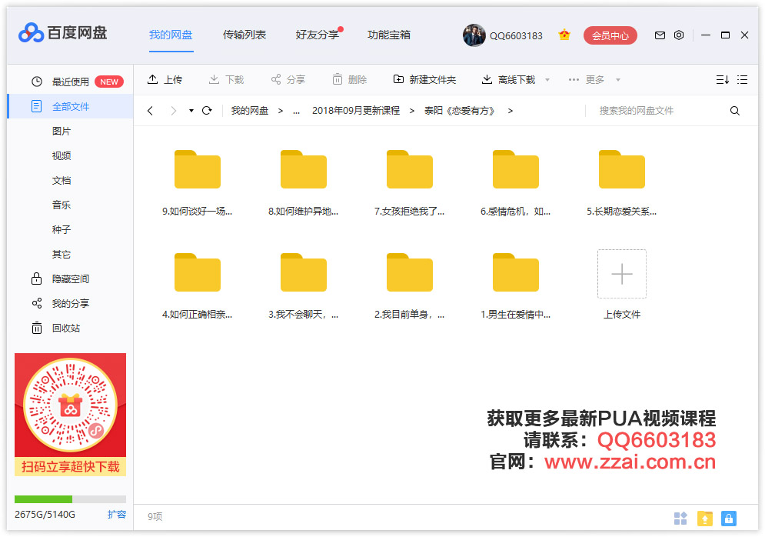Open folder 1.男生在爱情中...

(516, 286)
